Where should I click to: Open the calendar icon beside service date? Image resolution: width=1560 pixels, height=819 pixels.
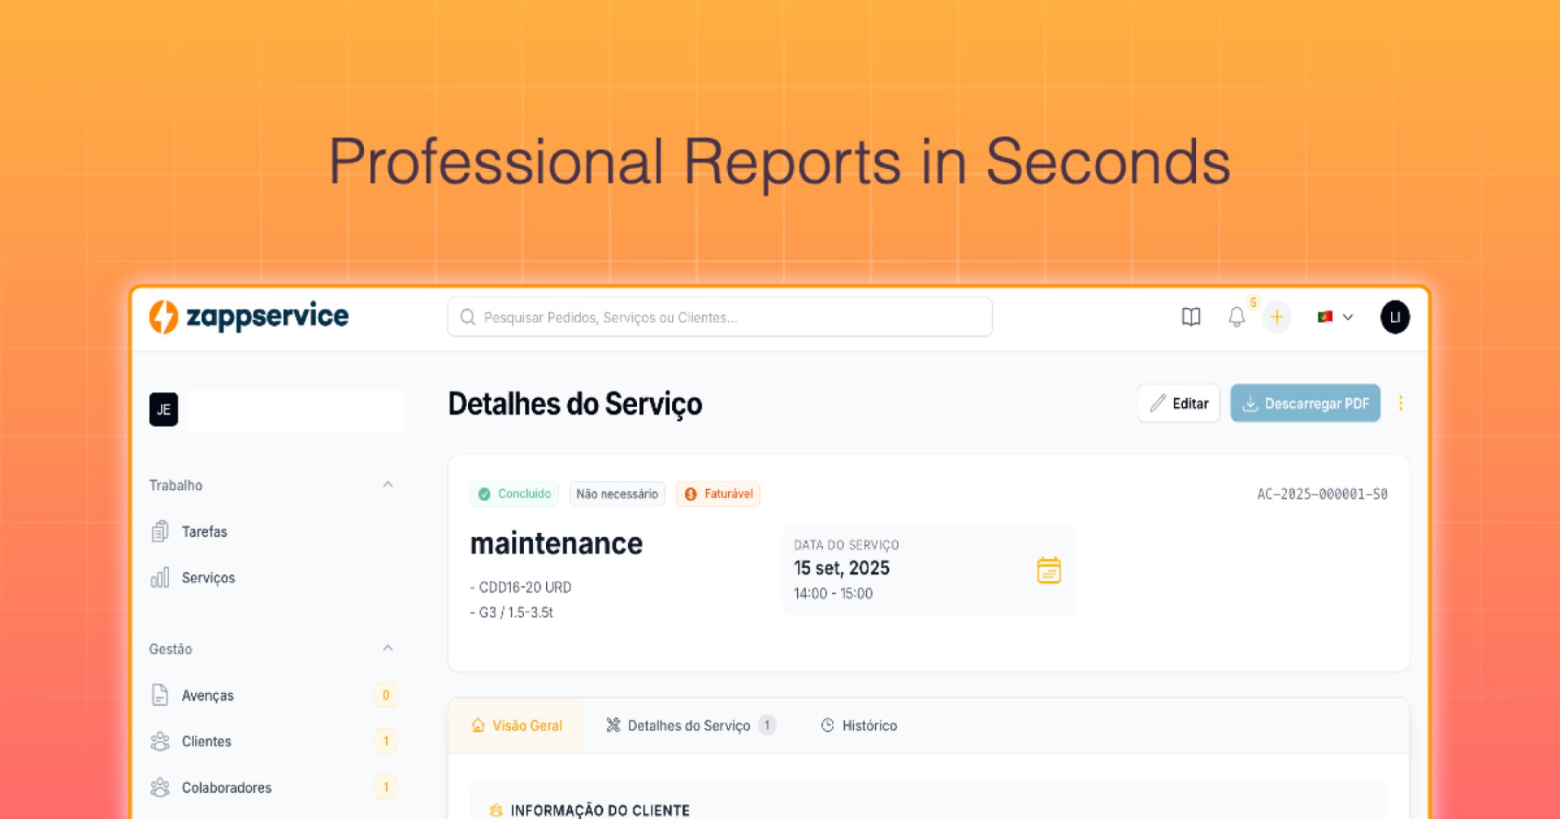coord(1047,569)
